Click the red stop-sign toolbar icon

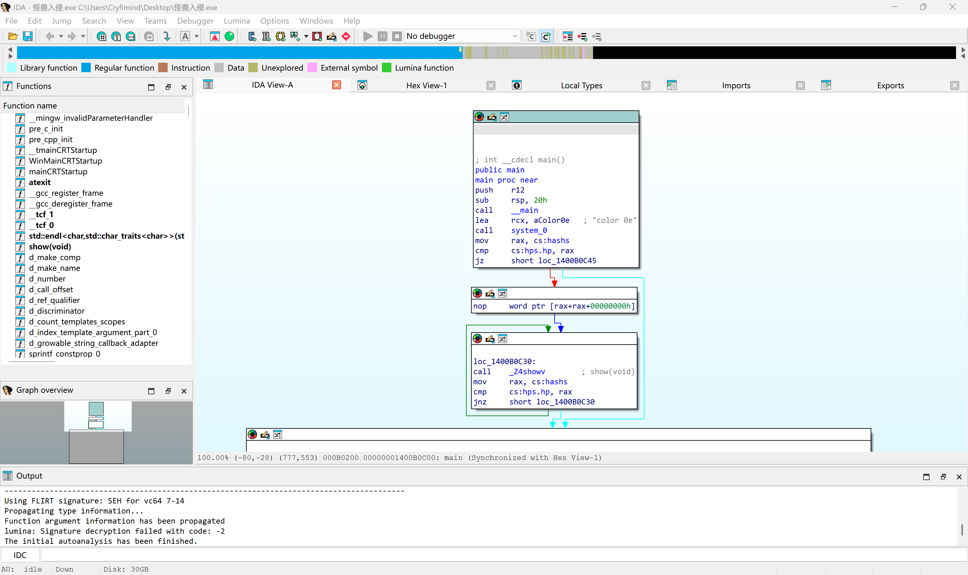tap(346, 37)
